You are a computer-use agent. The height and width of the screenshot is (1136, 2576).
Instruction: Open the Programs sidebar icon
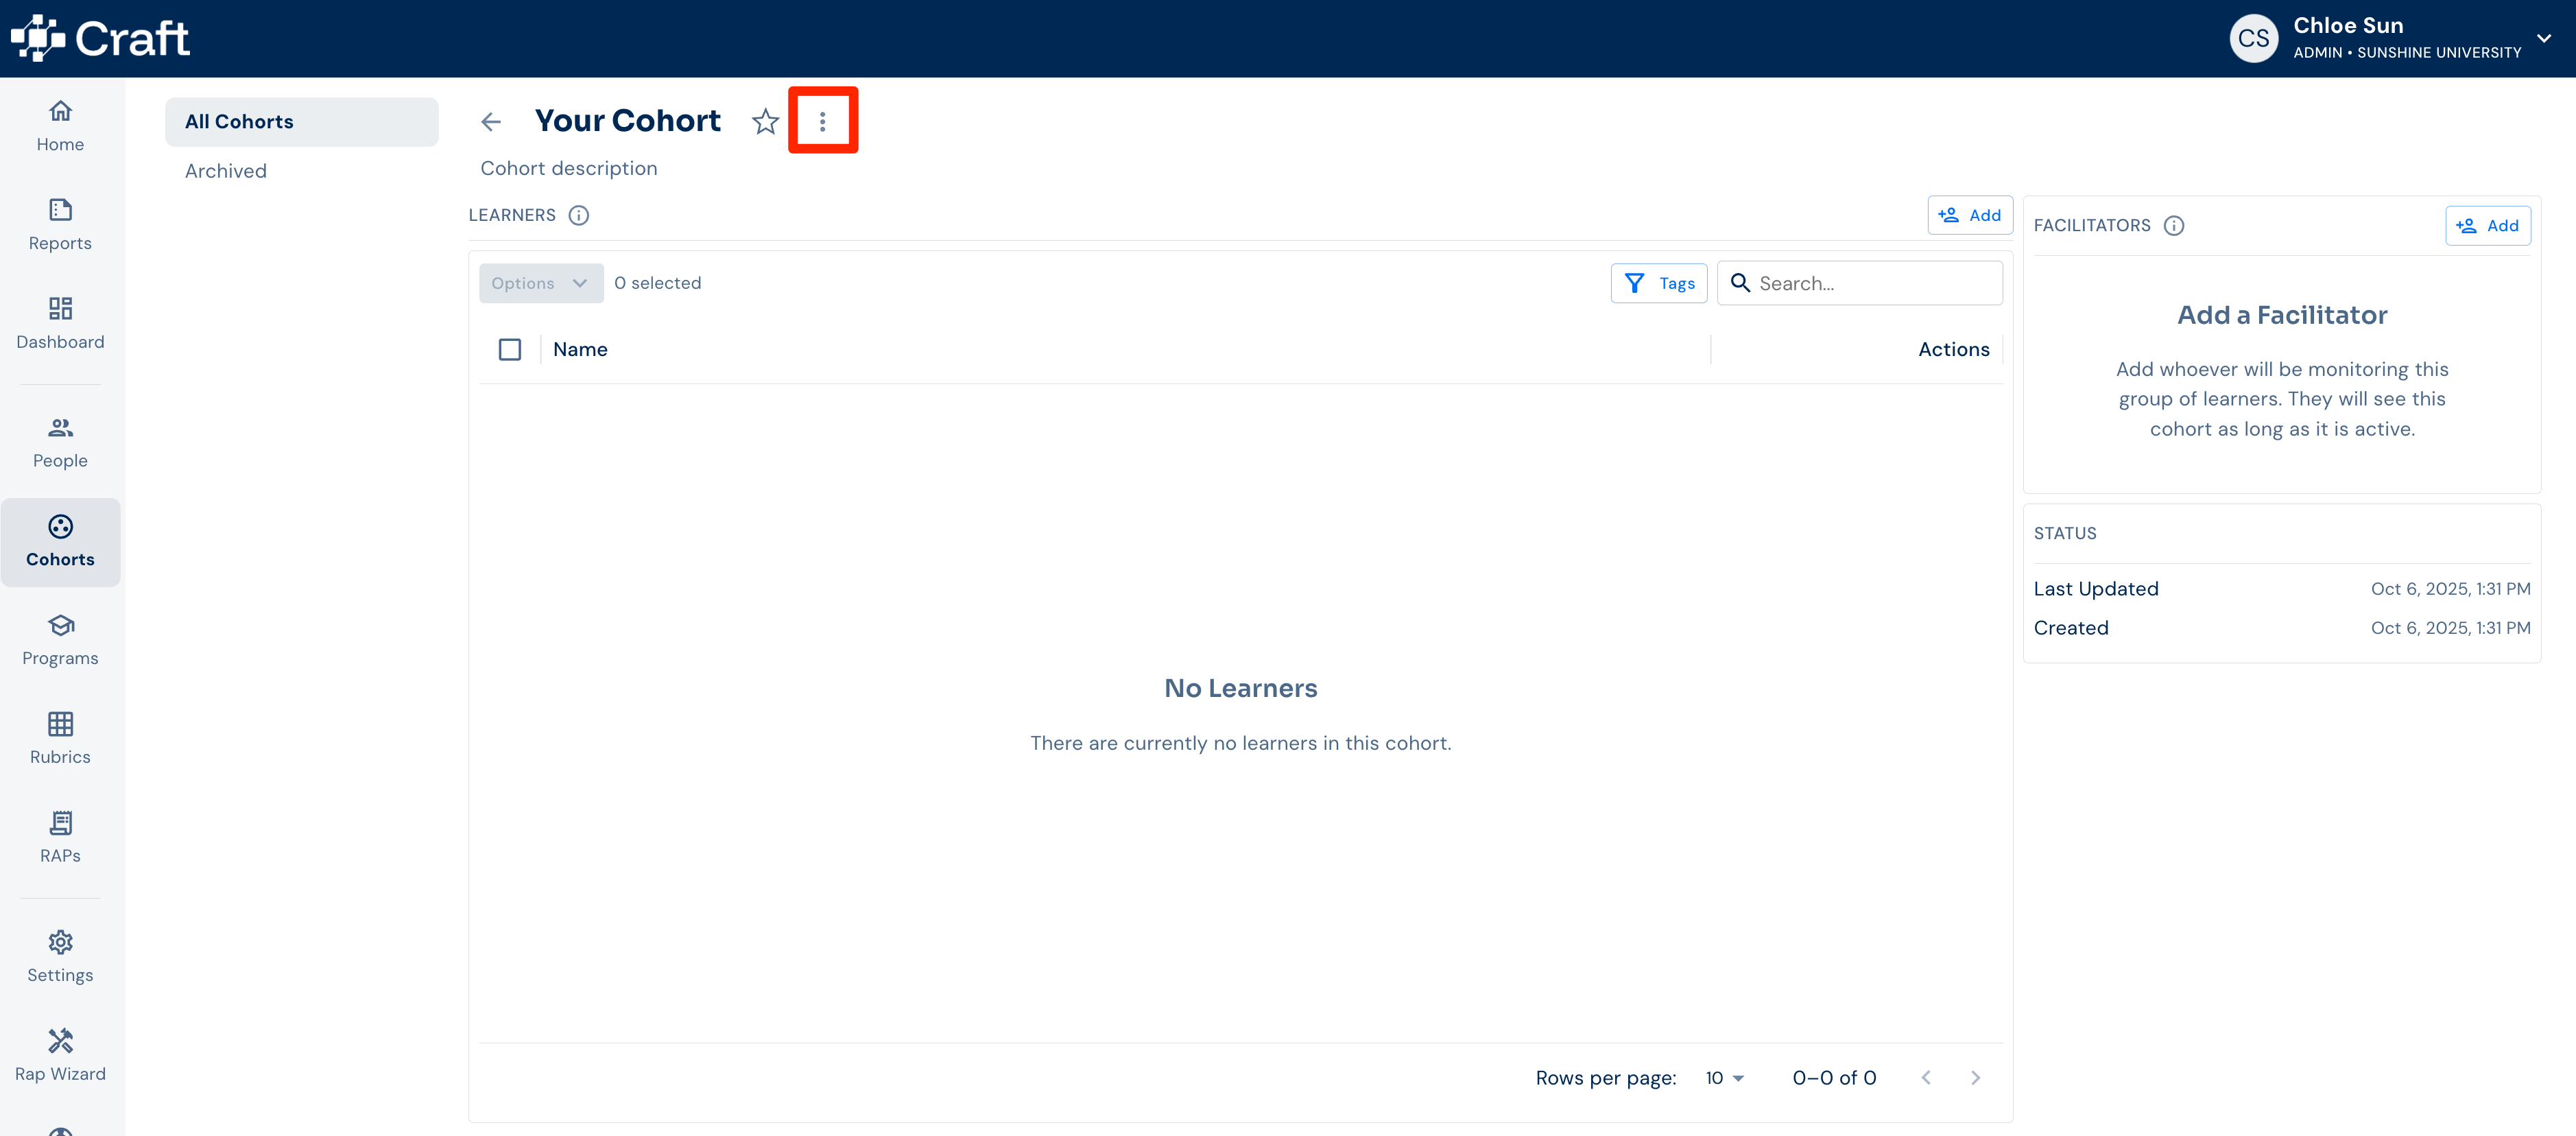[60, 640]
